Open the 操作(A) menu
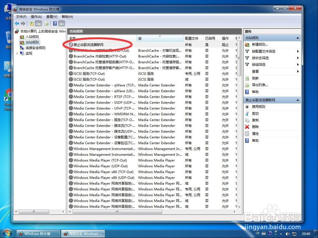The image size is (318, 238). 36,17
